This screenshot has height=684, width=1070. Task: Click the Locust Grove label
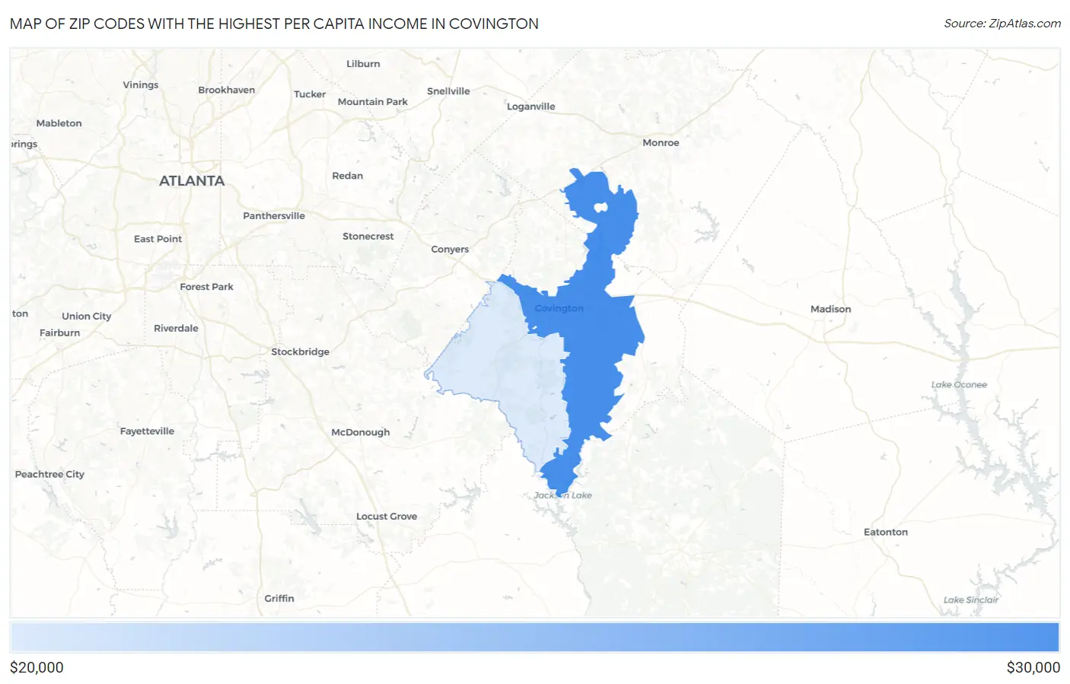point(387,516)
